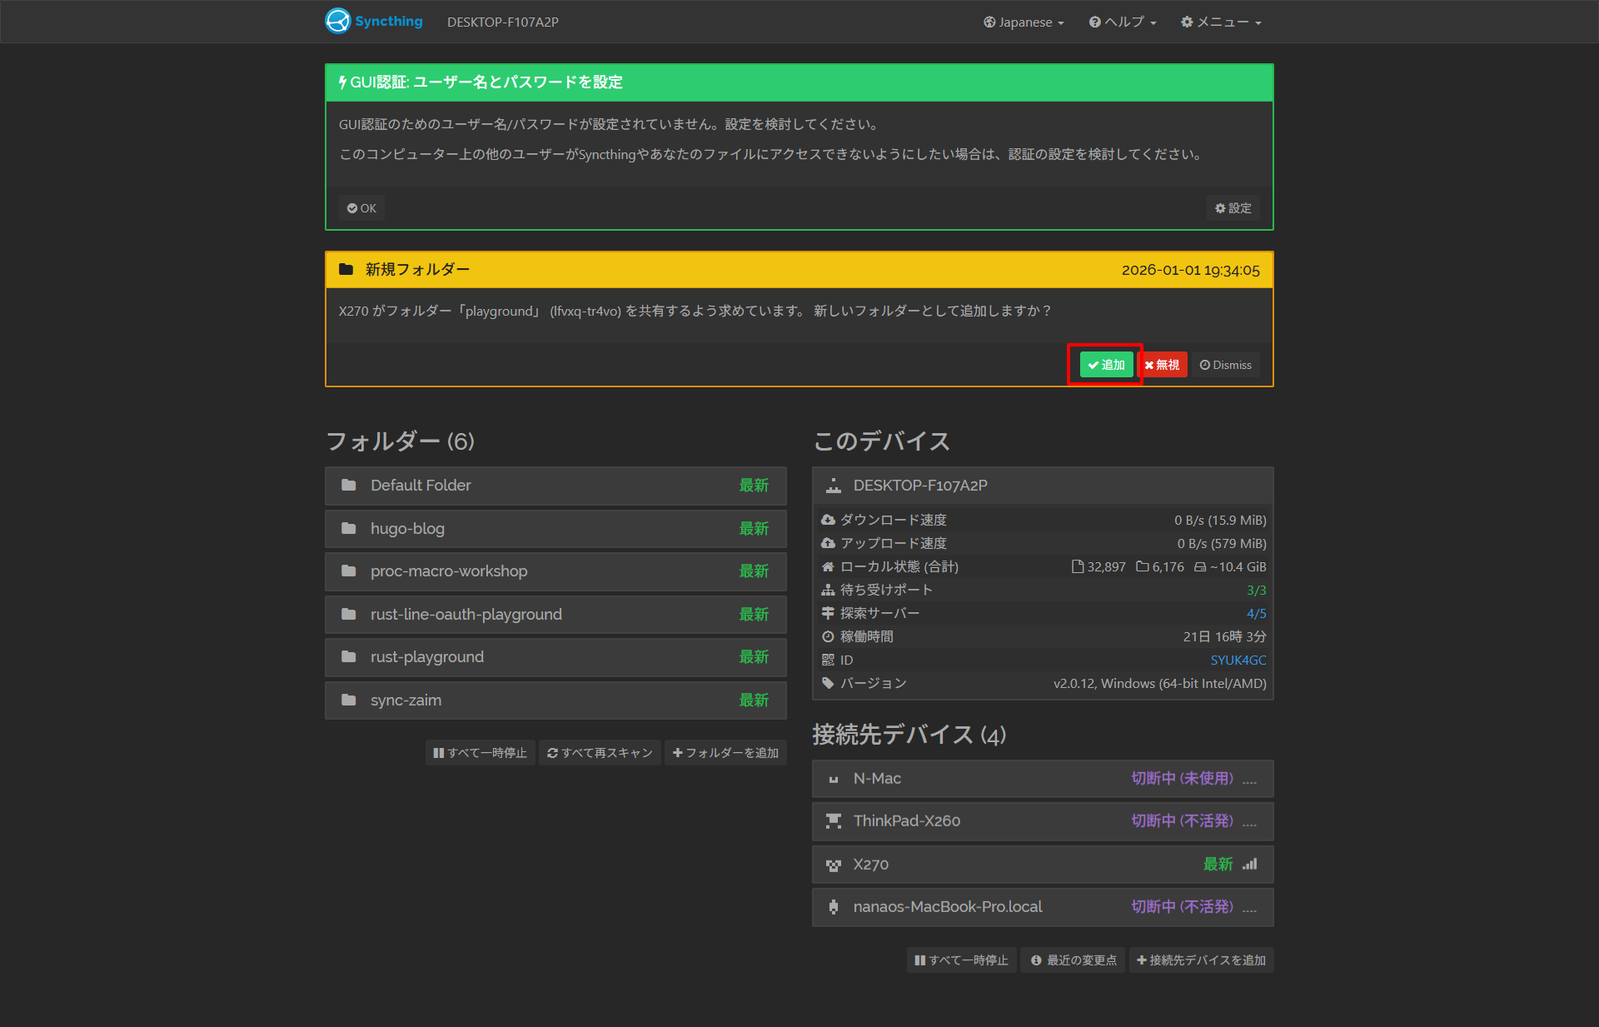This screenshot has height=1027, width=1599.
Task: Click the 4/5 discovery servers link
Action: (x=1256, y=613)
